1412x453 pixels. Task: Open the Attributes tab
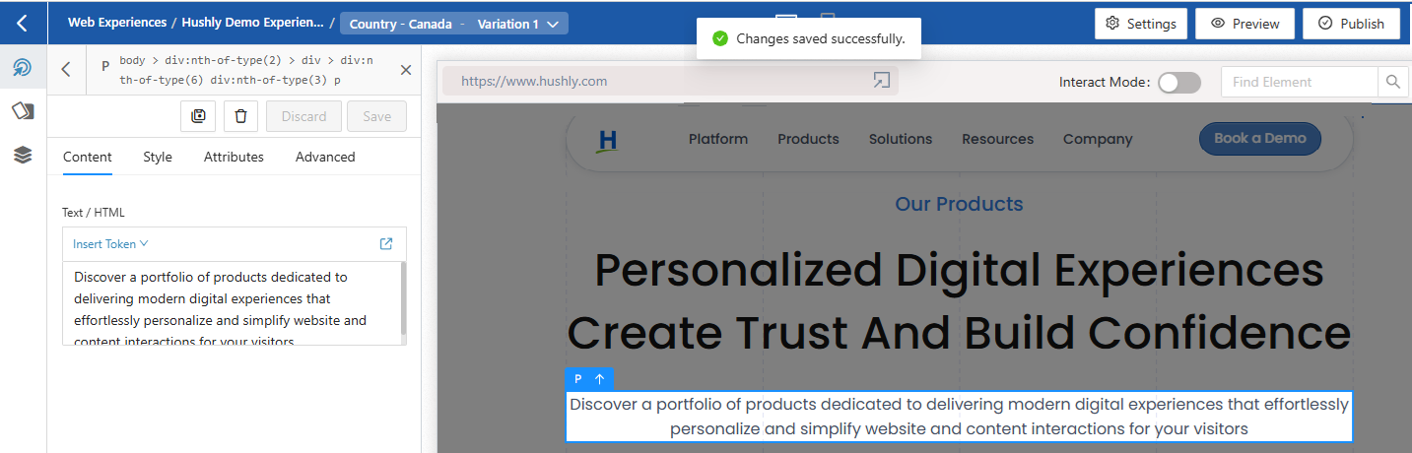click(x=234, y=157)
